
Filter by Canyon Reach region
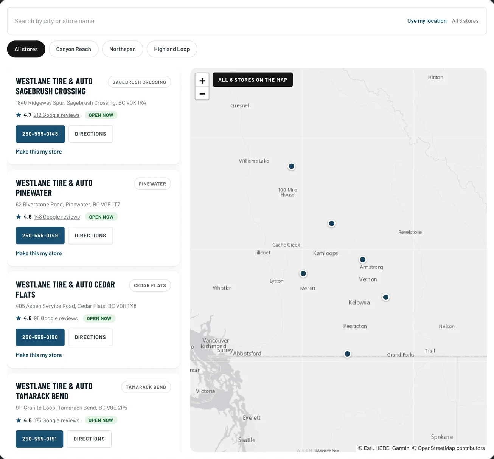74,49
